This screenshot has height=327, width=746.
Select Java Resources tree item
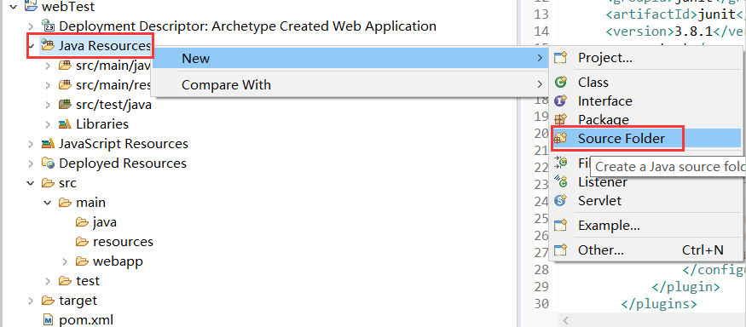coord(104,46)
